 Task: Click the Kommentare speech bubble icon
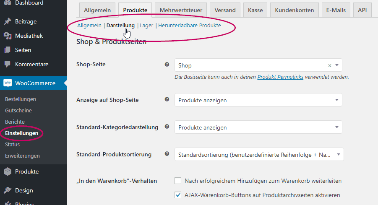[x=8, y=64]
